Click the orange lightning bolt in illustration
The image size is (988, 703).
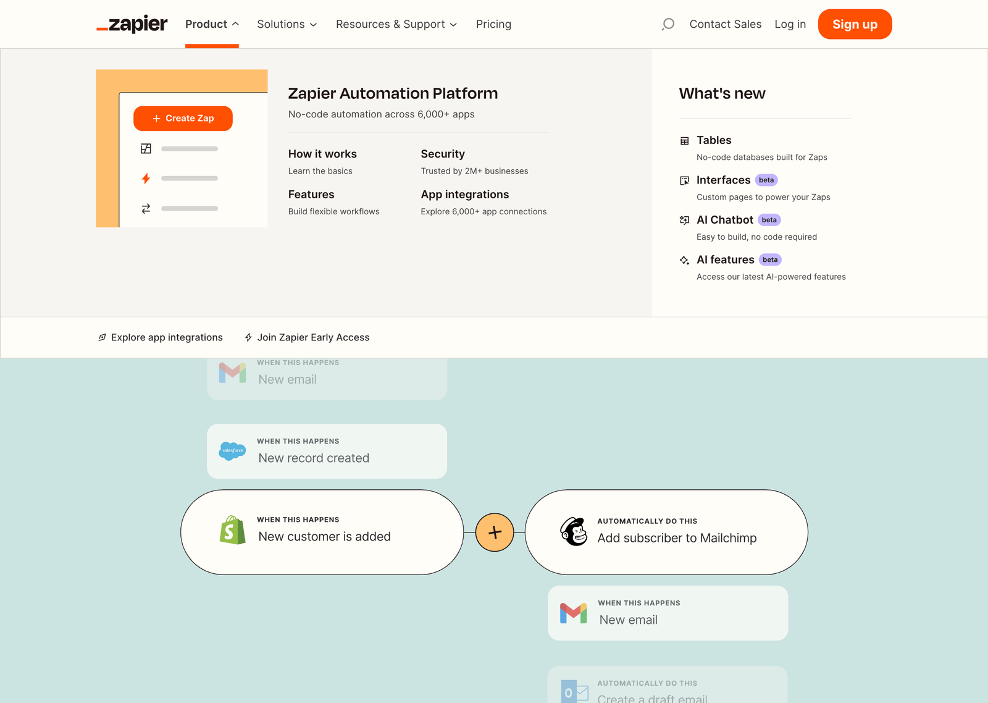click(x=146, y=179)
